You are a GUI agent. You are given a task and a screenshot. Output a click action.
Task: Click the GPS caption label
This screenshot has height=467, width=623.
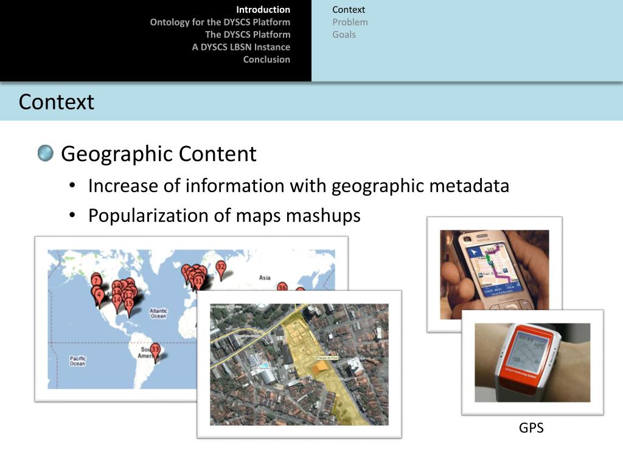click(531, 428)
